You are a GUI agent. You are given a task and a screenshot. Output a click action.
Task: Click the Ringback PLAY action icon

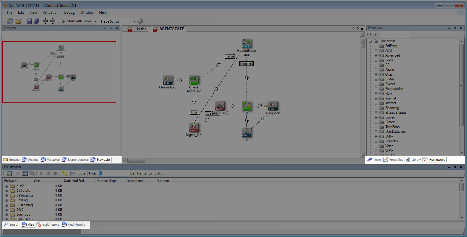(x=273, y=106)
